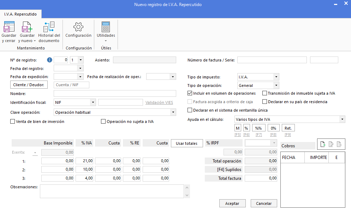Open Fecha de realización de oper. dropdown
Viewport: 351px width, 213px height.
point(173,77)
